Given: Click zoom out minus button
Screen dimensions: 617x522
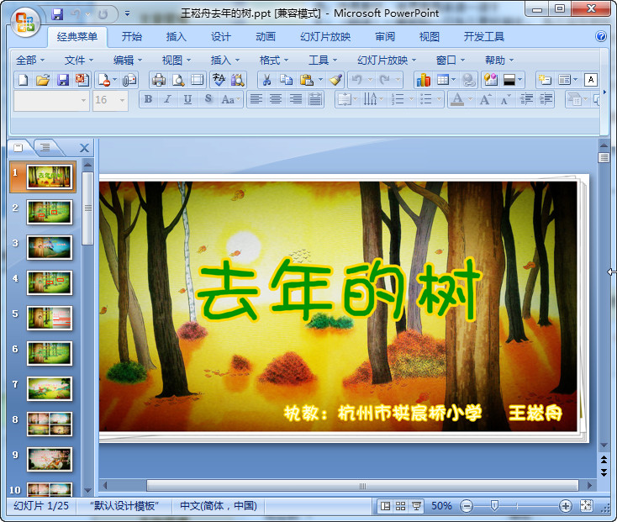Looking at the screenshot, I should [467, 506].
